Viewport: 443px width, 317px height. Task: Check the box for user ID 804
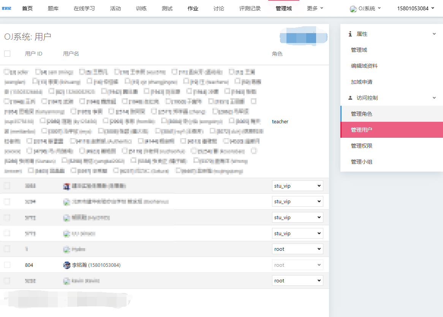(7, 265)
